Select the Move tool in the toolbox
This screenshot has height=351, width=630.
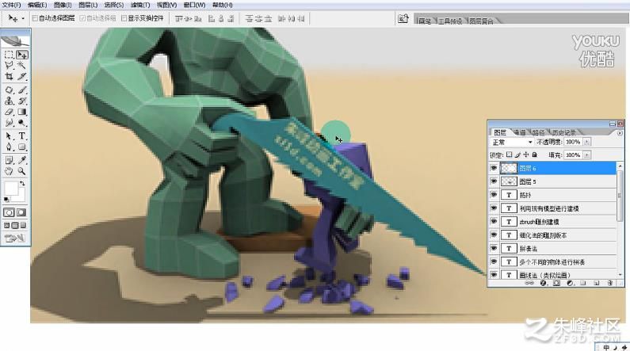(x=22, y=55)
